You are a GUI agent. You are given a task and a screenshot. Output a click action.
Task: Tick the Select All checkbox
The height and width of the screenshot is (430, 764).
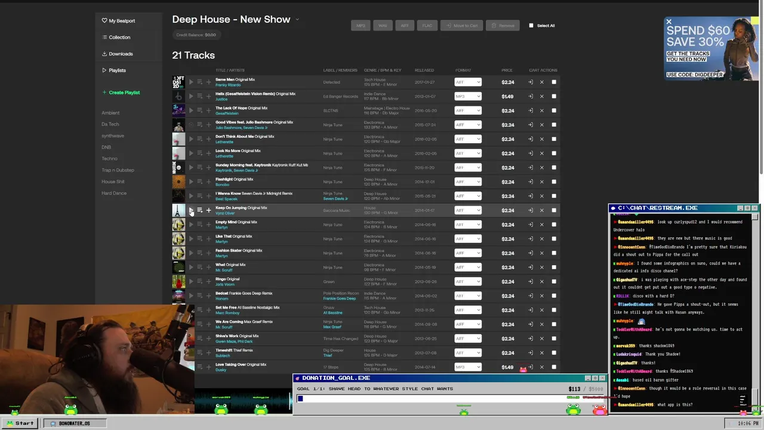point(531,26)
